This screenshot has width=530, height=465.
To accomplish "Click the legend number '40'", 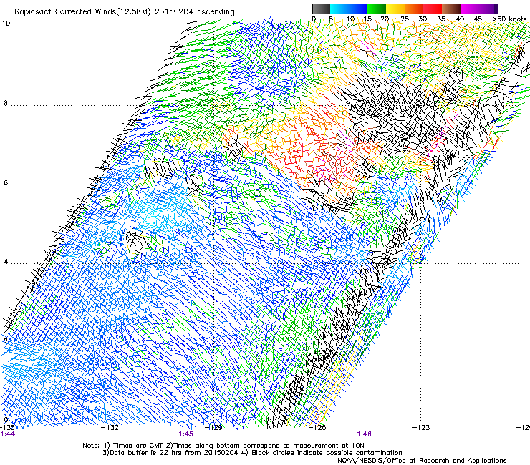I will coord(460,19).
